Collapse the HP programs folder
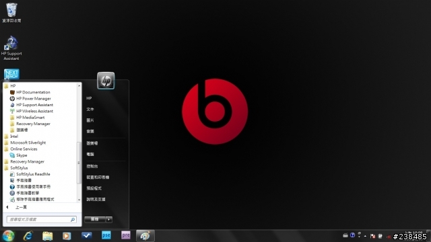Screen dimensions: 431x242 tap(9, 86)
